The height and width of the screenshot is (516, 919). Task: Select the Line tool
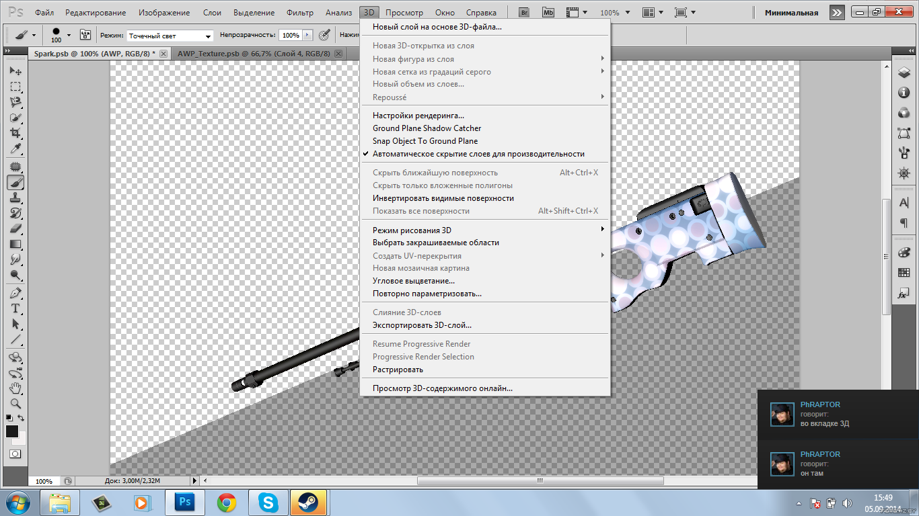(x=15, y=339)
